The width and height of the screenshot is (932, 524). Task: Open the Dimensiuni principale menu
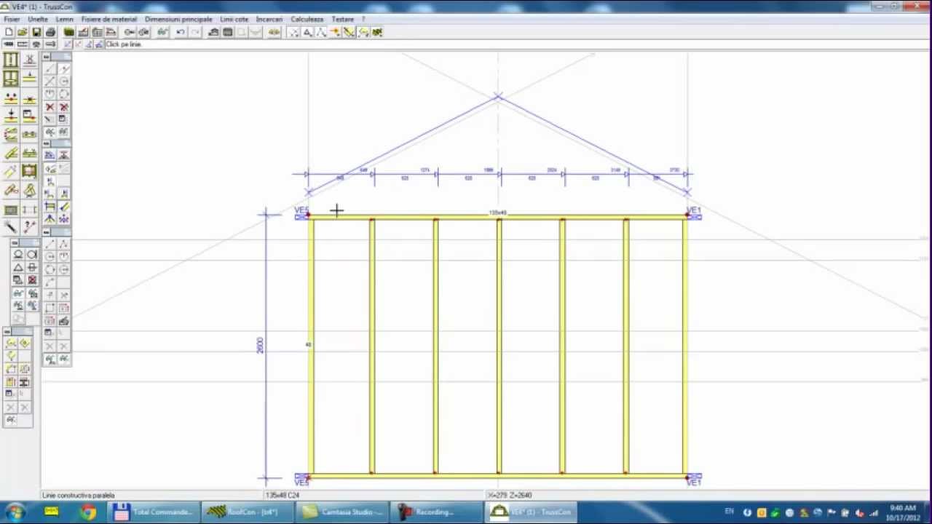point(178,19)
